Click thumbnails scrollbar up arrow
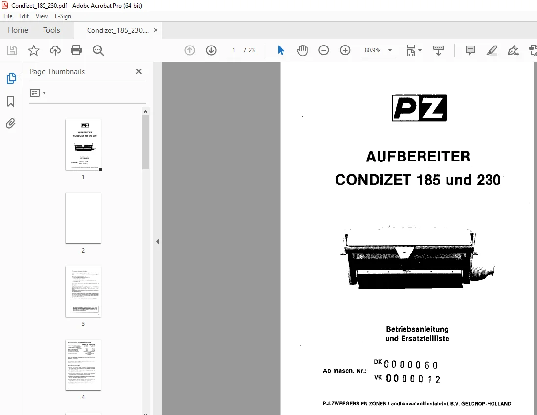Image resolution: width=537 pixels, height=415 pixels. pyautogui.click(x=146, y=112)
